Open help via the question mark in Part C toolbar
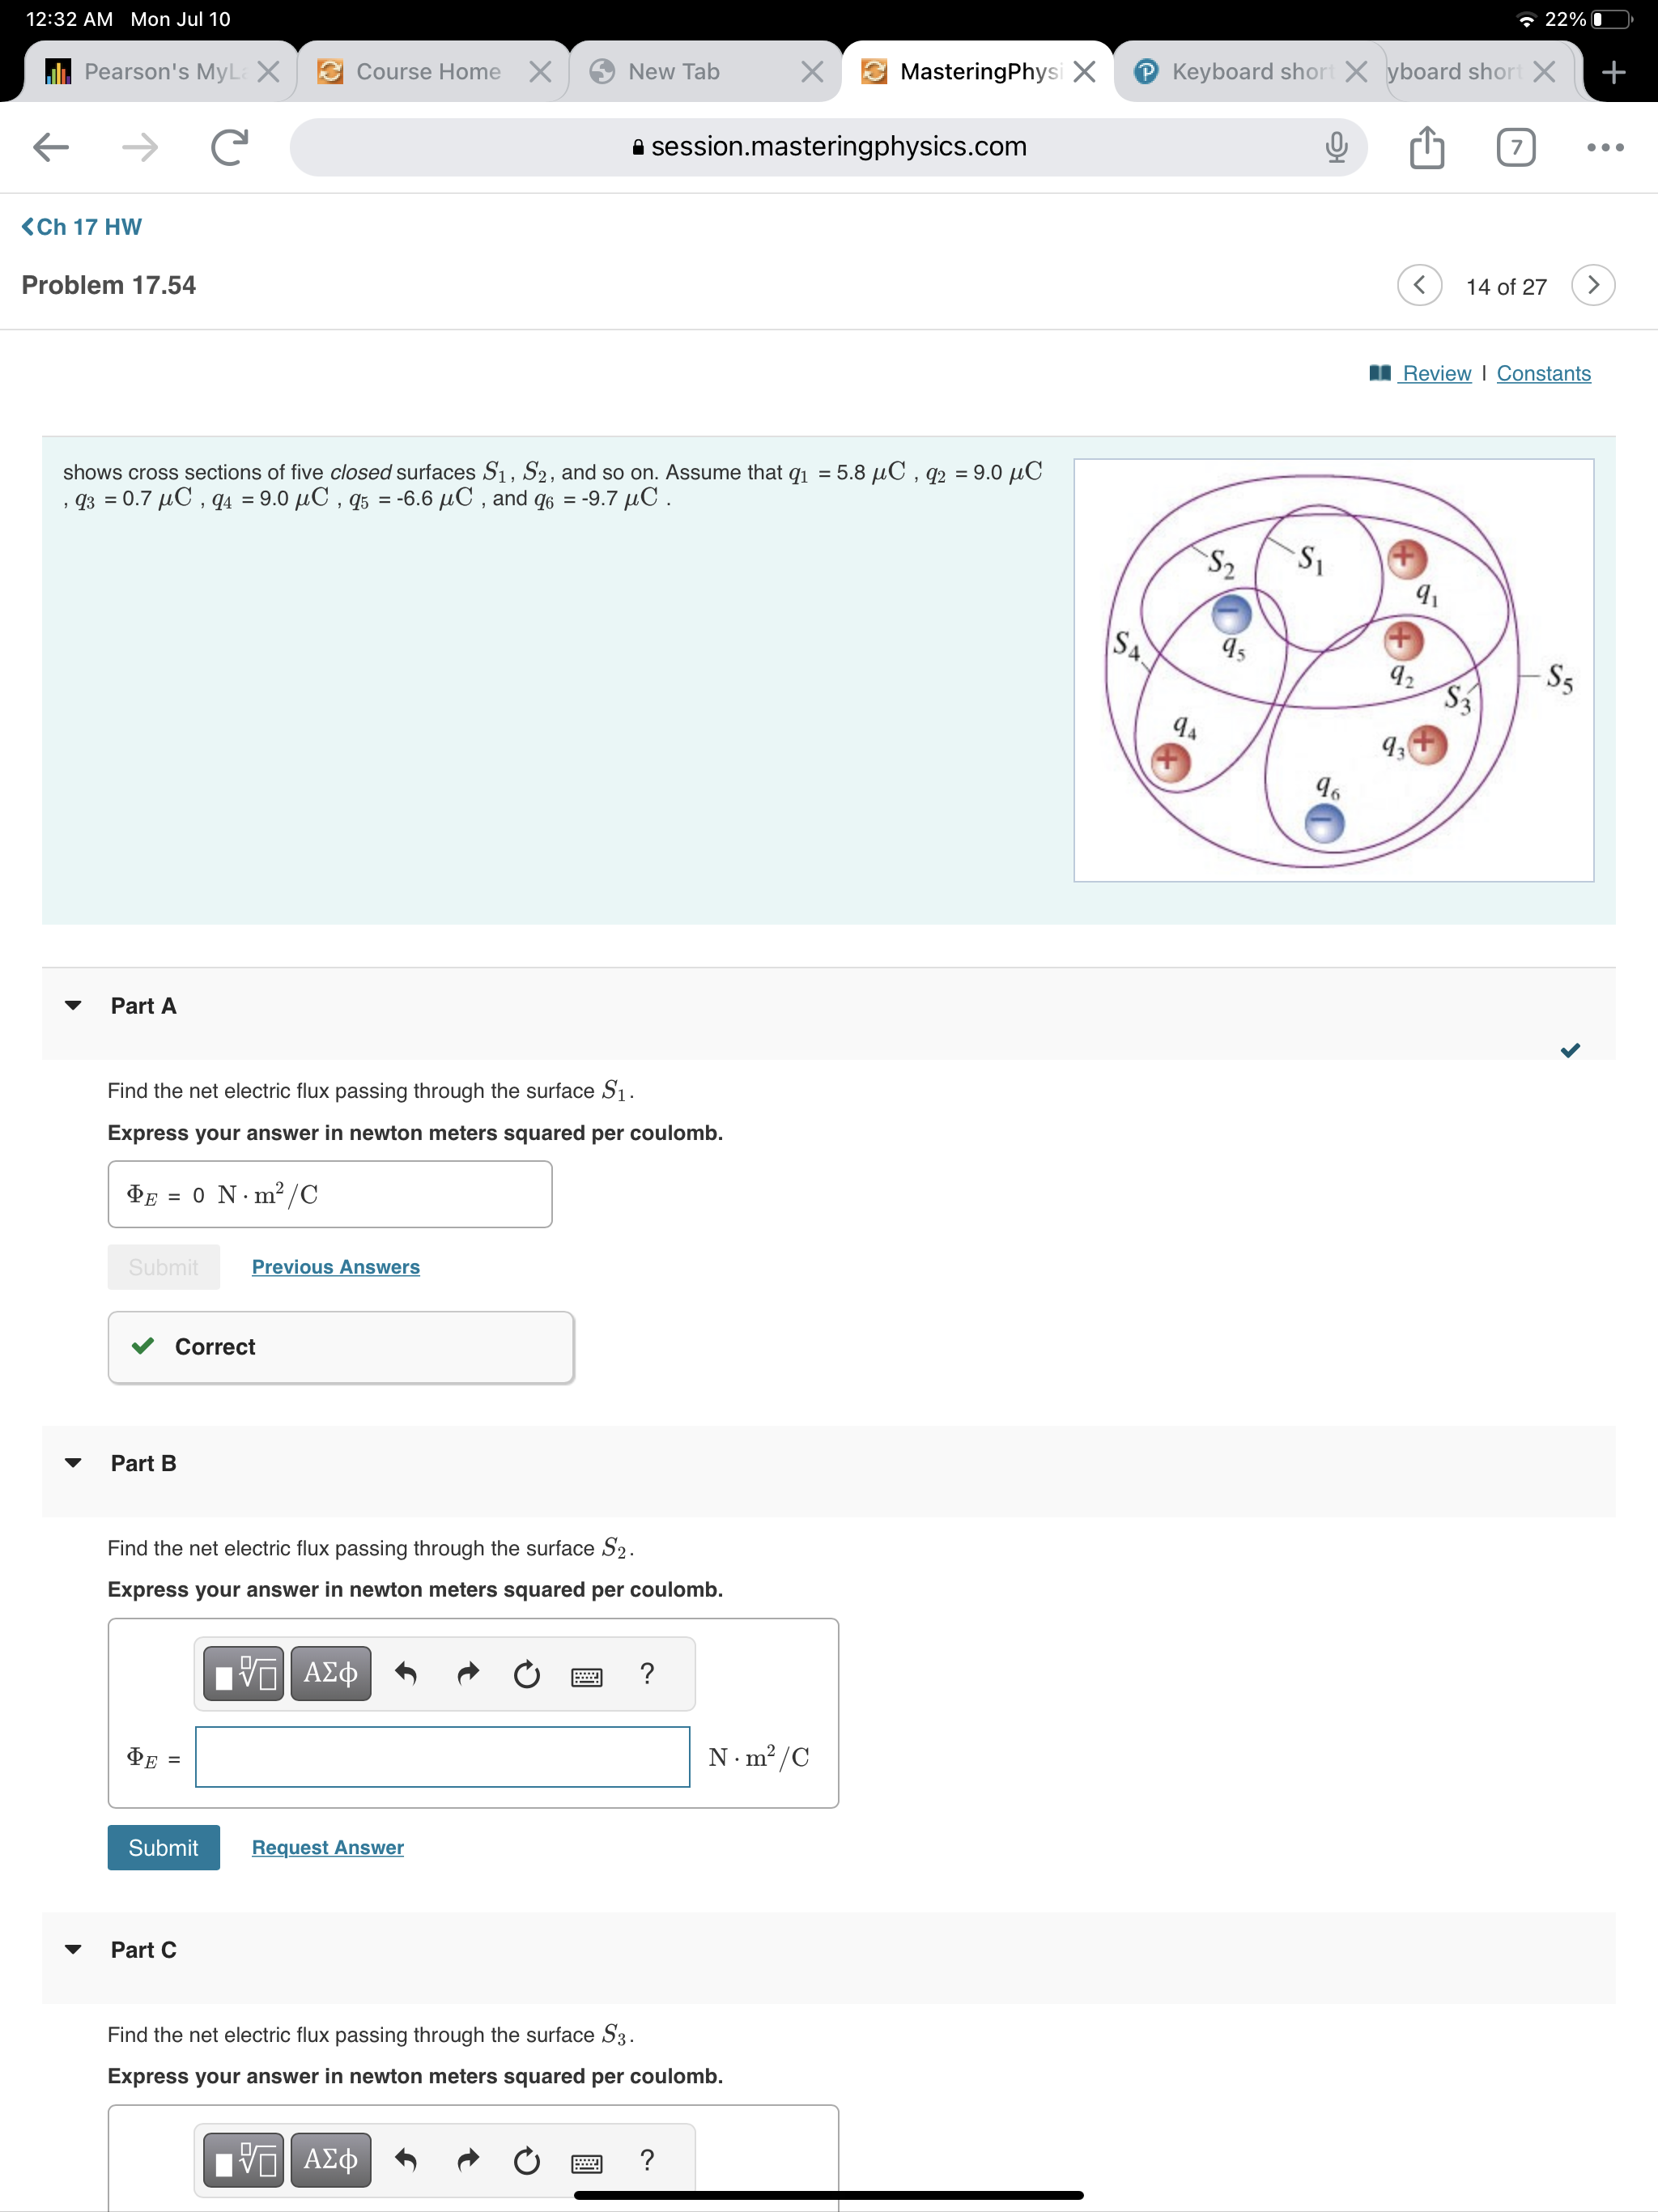Screen dimensions: 1658x2212 pos(648,2160)
